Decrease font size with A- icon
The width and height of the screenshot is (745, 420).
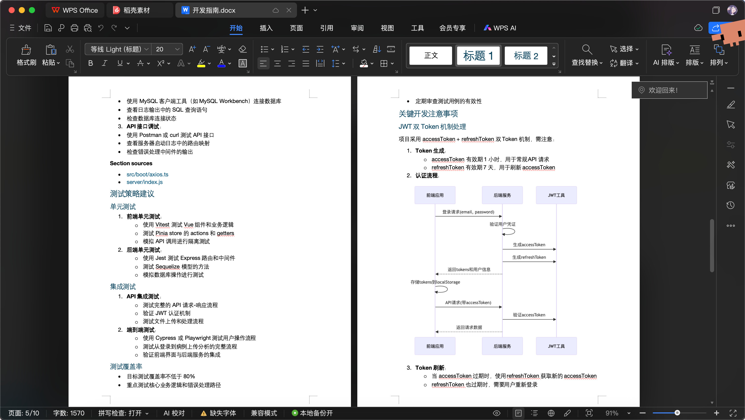[206, 49]
